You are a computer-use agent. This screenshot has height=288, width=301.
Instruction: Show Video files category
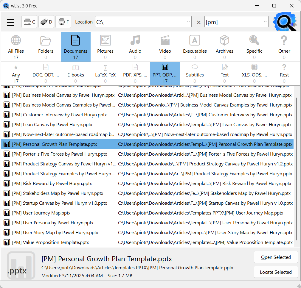click(165, 46)
